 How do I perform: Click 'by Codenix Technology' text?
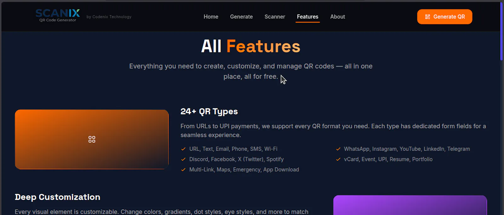tap(109, 17)
